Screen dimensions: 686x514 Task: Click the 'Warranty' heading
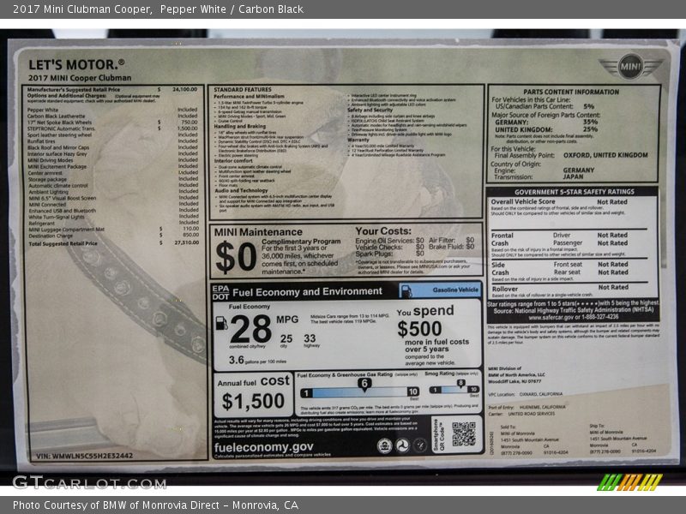click(x=358, y=140)
